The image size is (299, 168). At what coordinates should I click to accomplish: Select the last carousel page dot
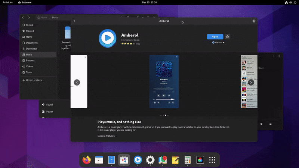pos(168,115)
